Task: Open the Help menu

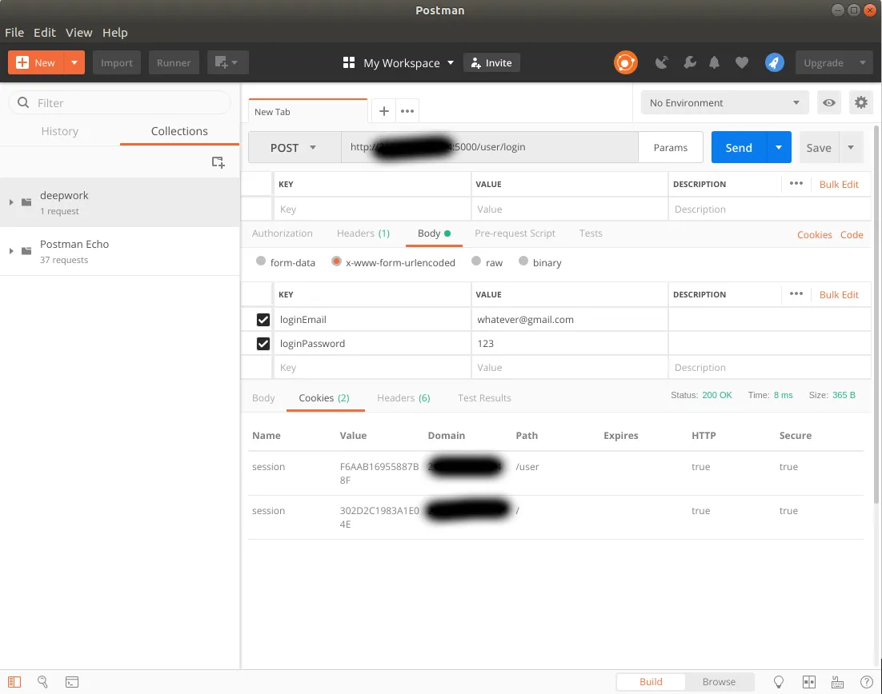Action: click(114, 33)
